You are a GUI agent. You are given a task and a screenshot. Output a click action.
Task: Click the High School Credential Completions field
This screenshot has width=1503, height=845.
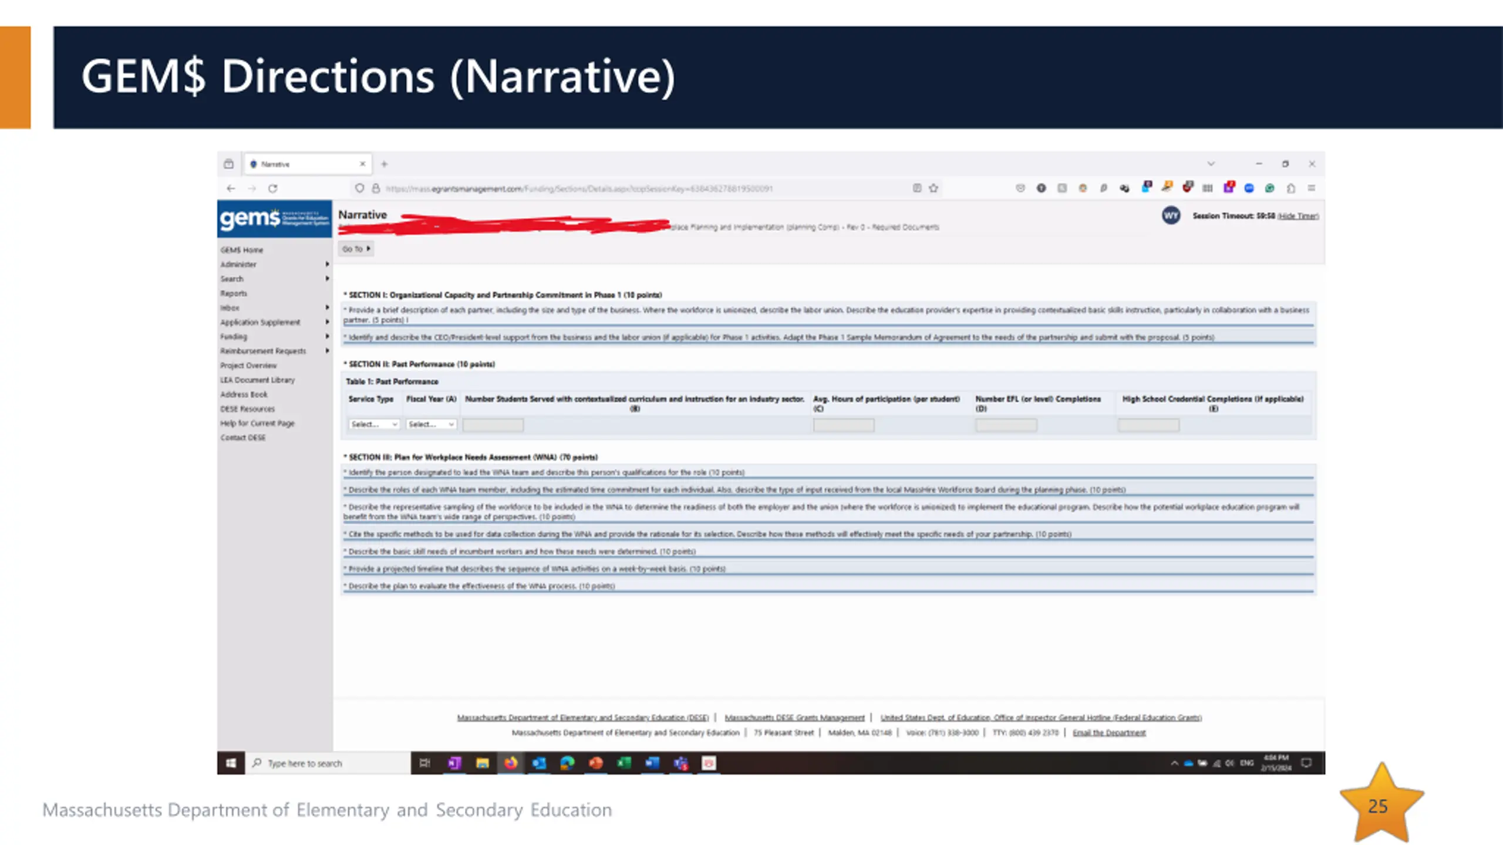coord(1148,425)
